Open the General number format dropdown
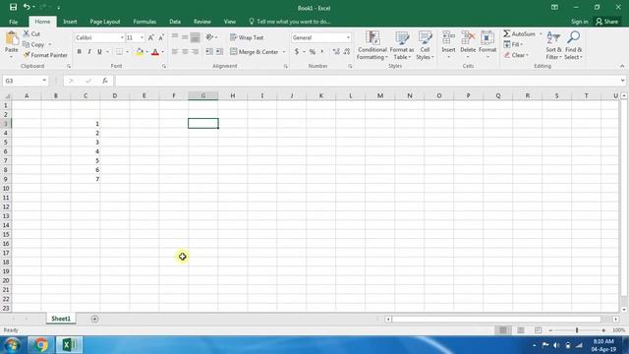The height and width of the screenshot is (354, 629). 348,37
